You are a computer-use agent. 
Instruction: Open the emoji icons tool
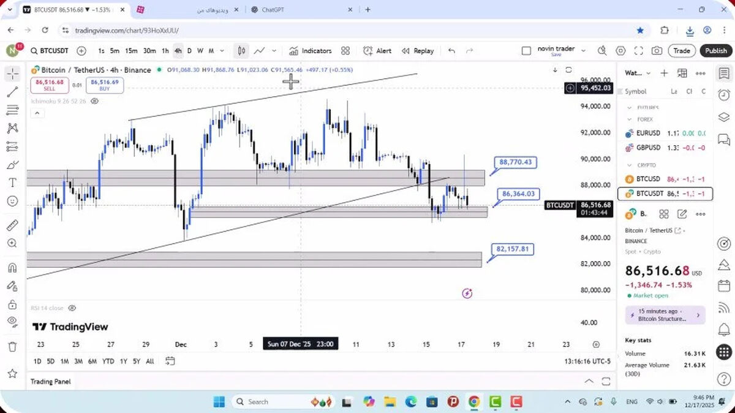(12, 201)
